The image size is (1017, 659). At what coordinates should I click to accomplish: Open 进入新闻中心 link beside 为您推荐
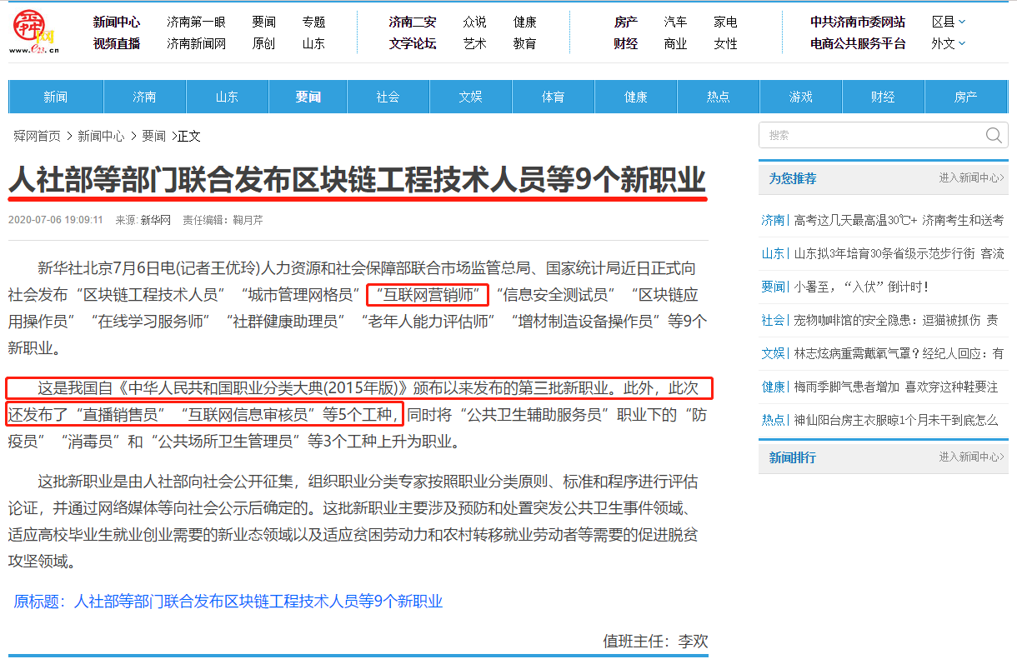971,177
